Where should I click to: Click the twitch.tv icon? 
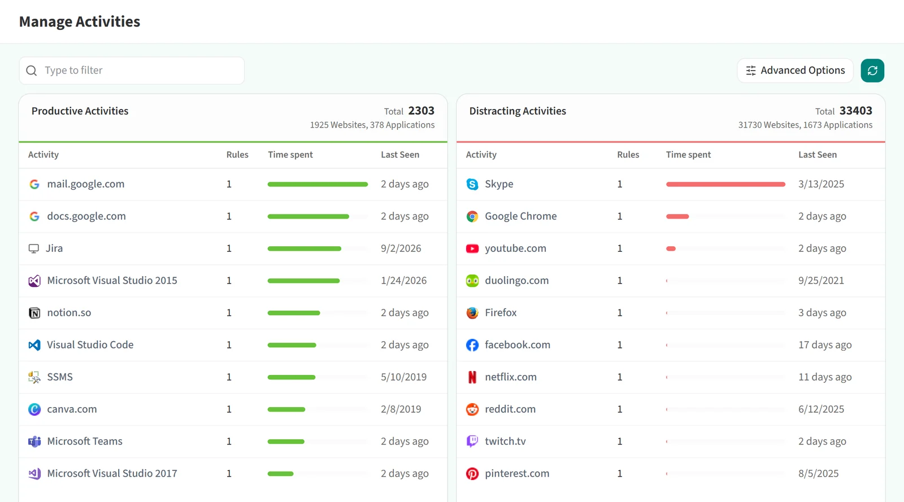[x=472, y=442]
